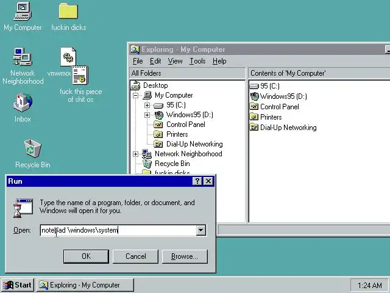Screen dimensions: 390x293
Task: Click the Printers folder icon in the tree
Action: (x=158, y=134)
